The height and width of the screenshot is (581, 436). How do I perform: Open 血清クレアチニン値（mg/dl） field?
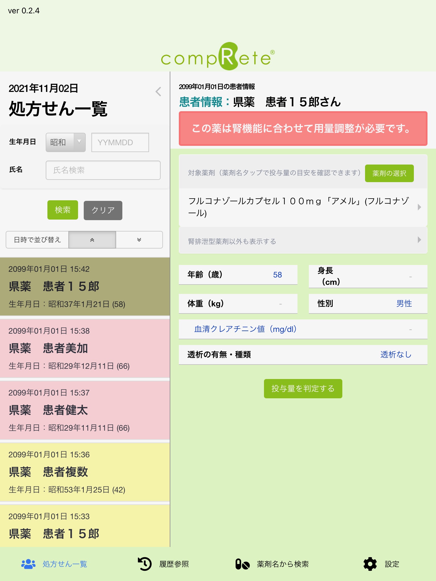303,329
